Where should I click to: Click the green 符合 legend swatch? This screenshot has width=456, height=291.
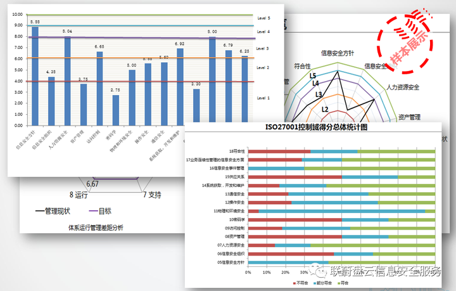338,283
